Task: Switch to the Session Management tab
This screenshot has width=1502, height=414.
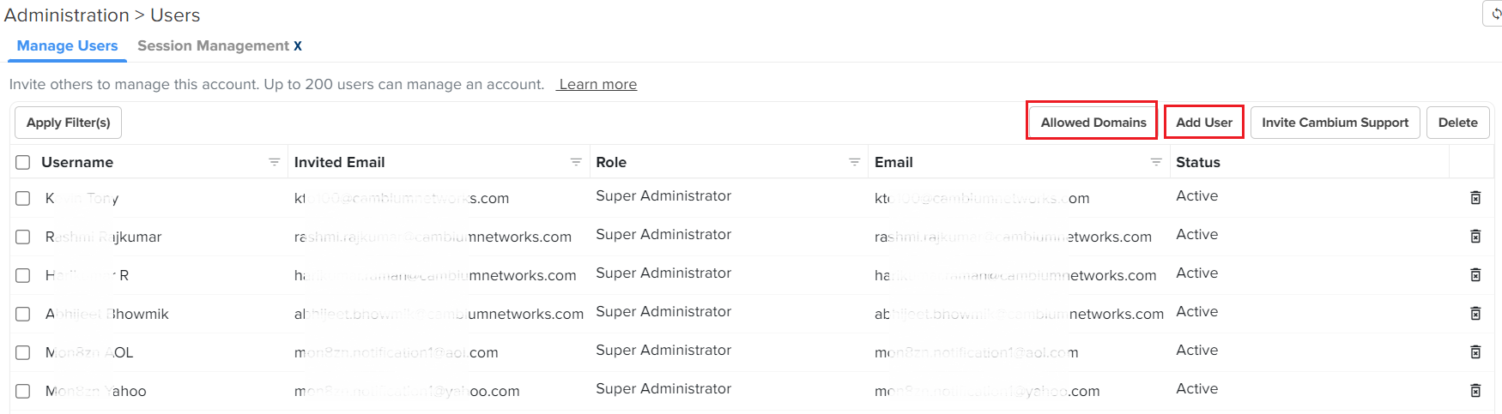Action: (x=213, y=46)
